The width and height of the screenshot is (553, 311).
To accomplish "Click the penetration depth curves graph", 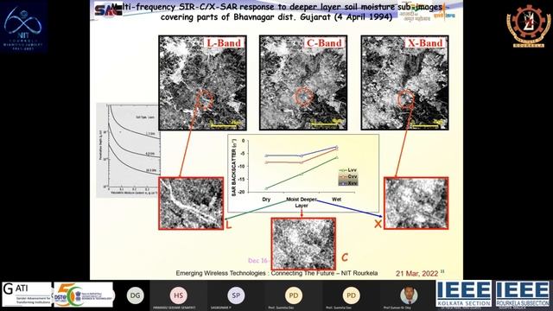I will (128, 149).
